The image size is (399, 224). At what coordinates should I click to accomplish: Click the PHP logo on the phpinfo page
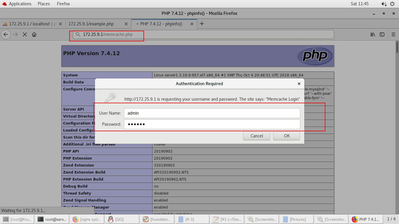tap(315, 56)
